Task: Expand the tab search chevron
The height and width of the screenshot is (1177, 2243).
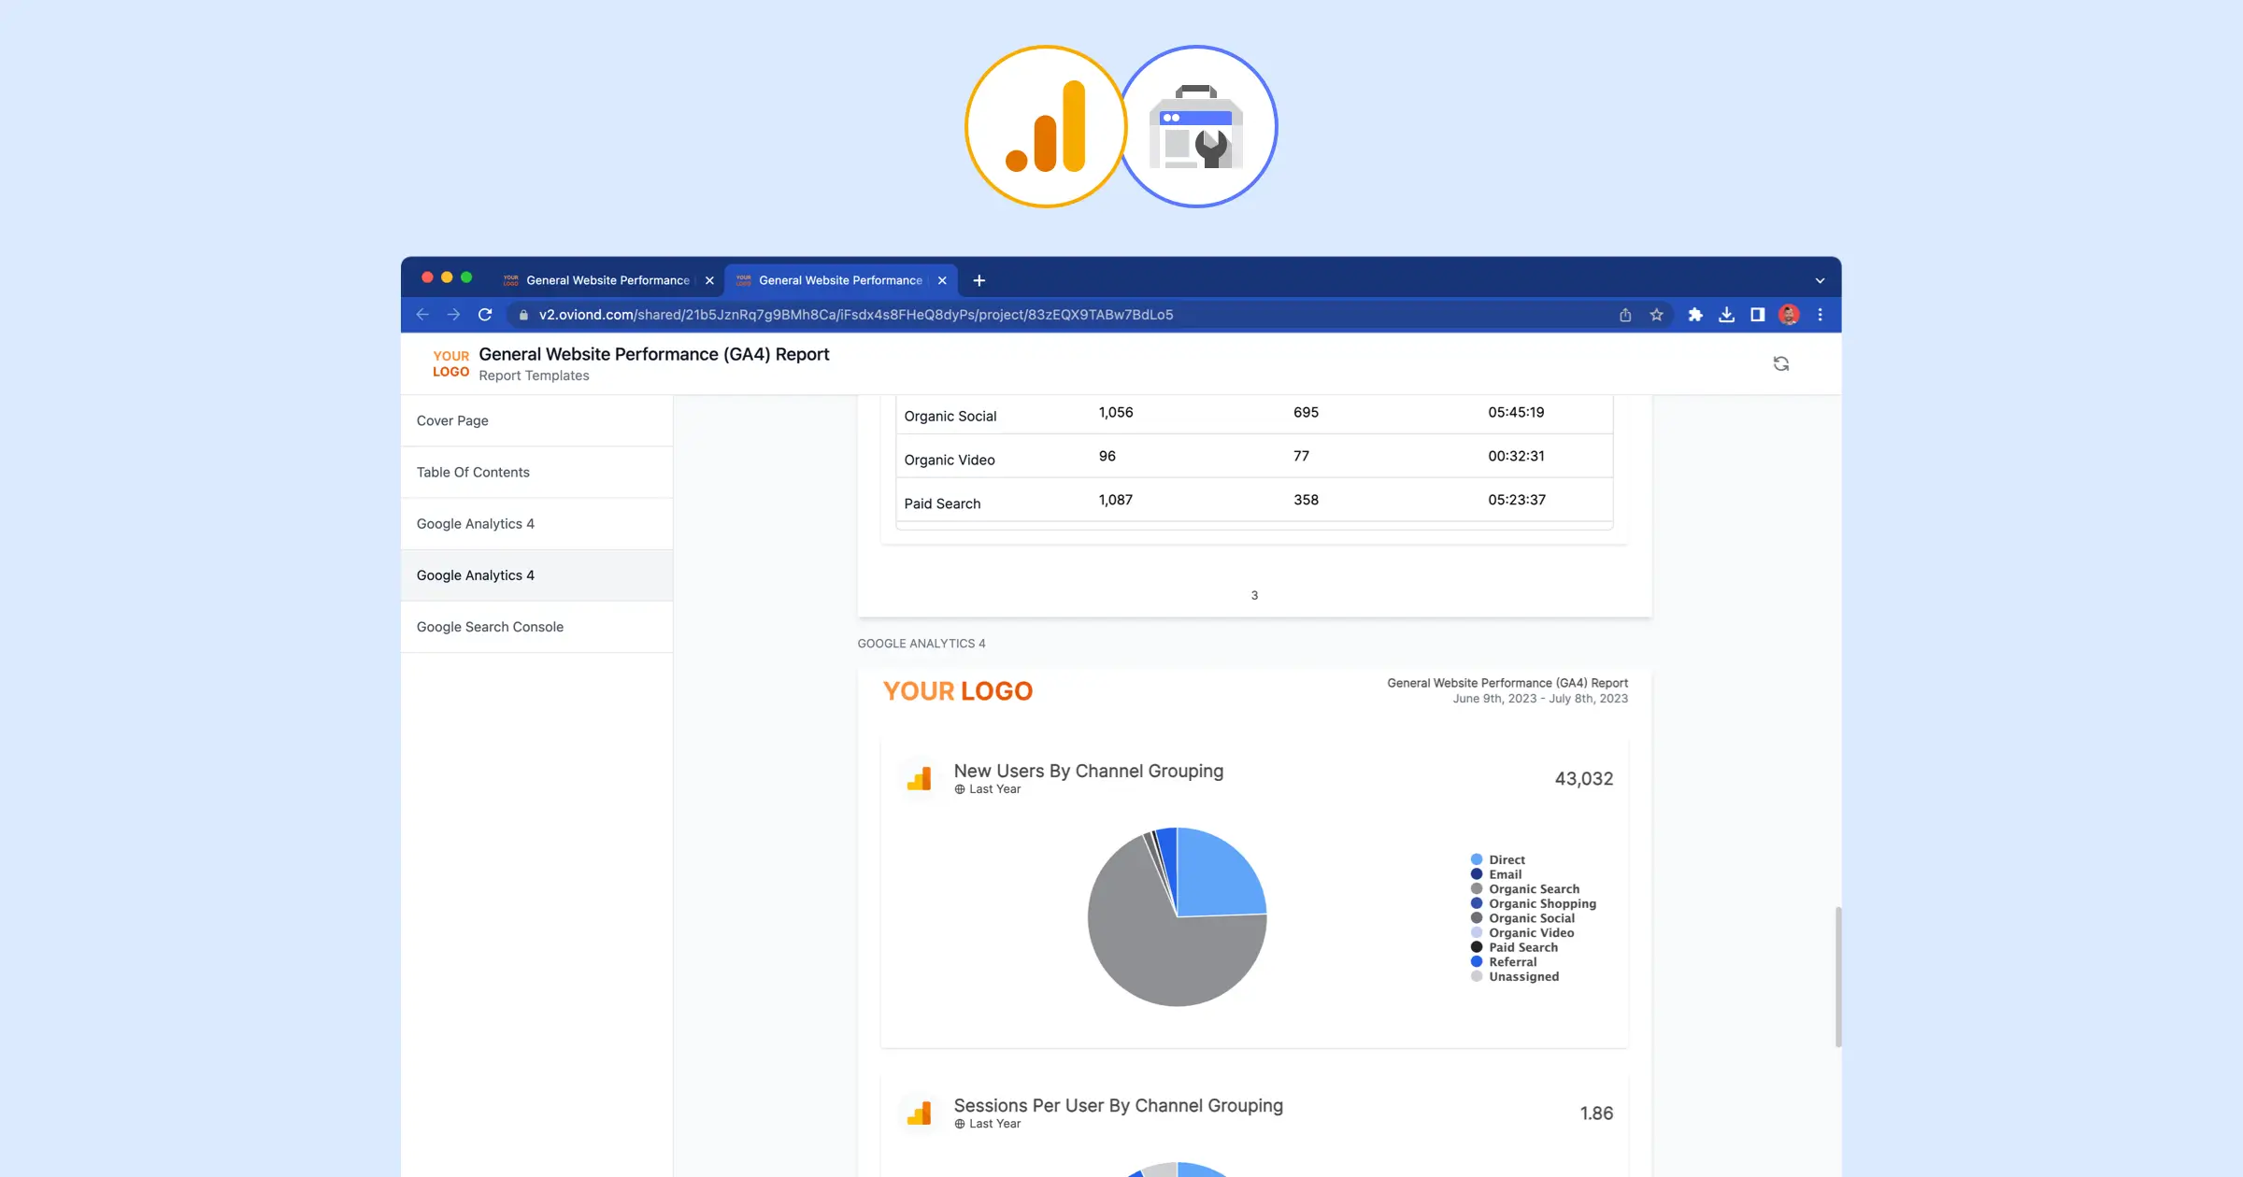Action: click(x=1820, y=280)
